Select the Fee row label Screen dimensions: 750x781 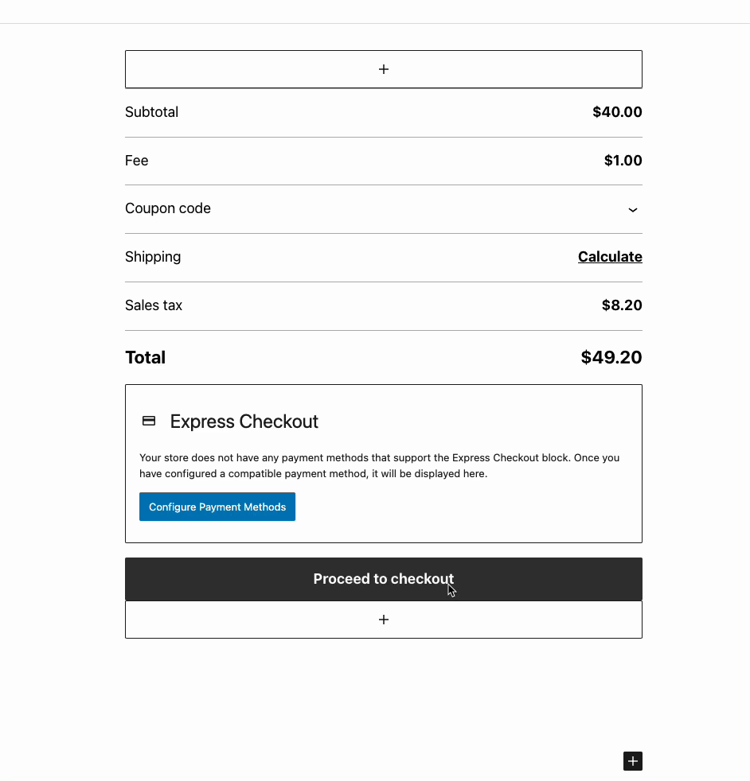pyautogui.click(x=137, y=161)
